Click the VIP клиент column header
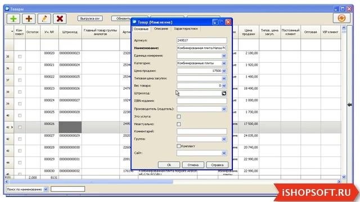360x202 pixels. [x=330, y=32]
